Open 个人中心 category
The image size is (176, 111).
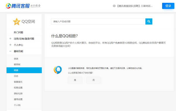pos(18,45)
